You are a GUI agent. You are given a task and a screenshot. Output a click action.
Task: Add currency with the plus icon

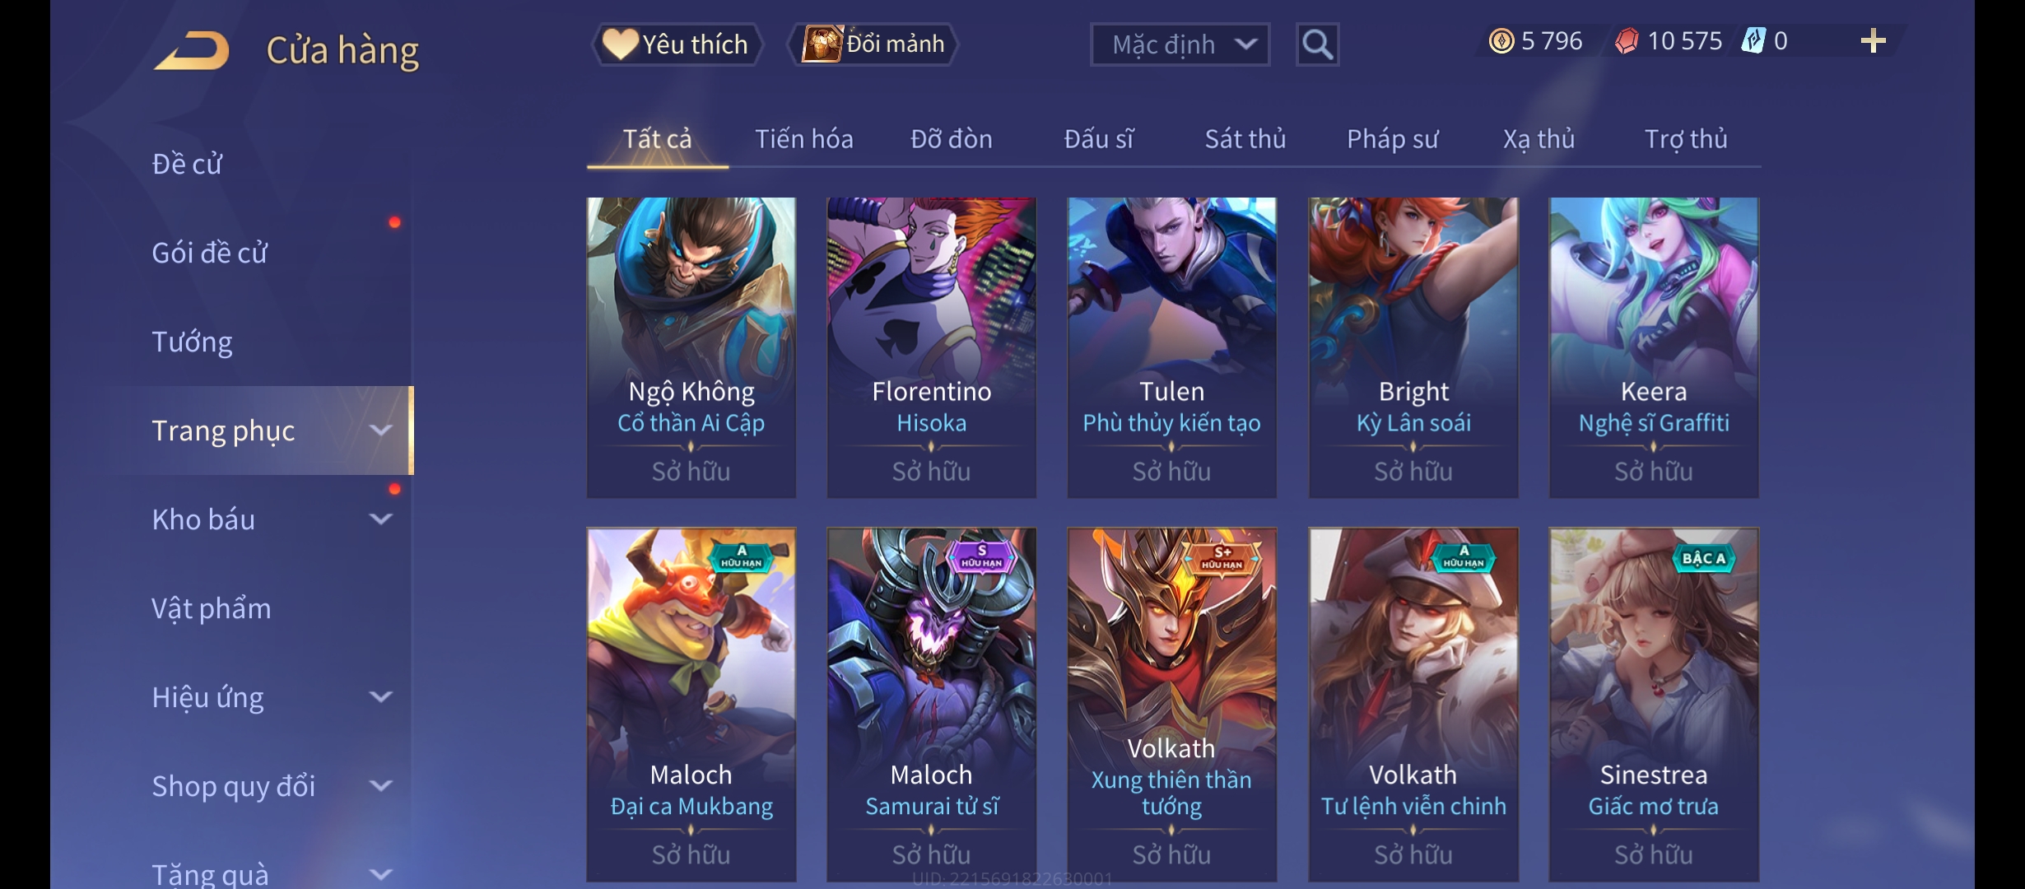(1873, 41)
